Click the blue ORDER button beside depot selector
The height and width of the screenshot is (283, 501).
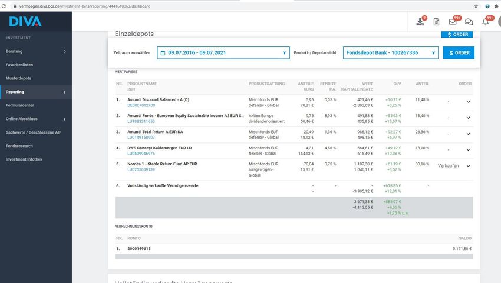[459, 53]
